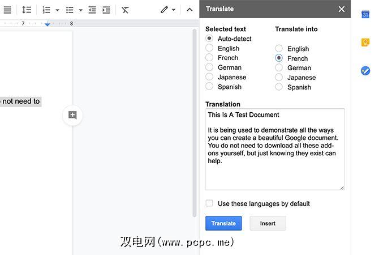Click the add comment bubble icon
379x255 pixels.
coord(72,115)
